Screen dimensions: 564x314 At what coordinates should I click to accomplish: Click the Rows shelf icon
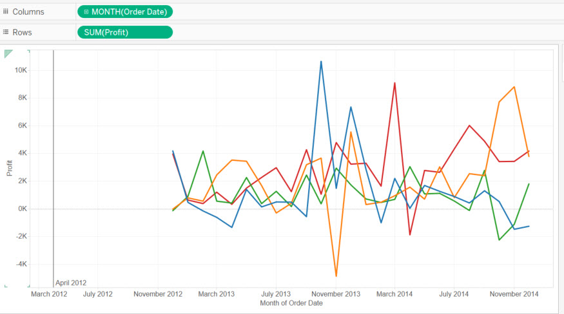coord(6,32)
